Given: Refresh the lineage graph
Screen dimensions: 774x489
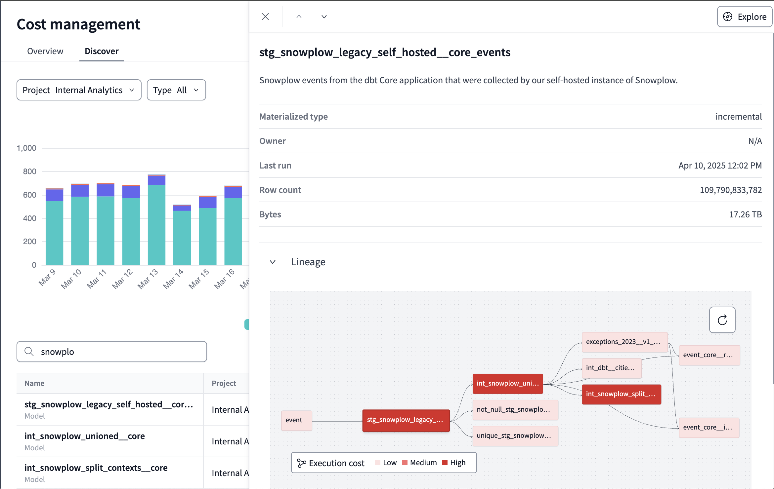Looking at the screenshot, I should pos(722,320).
